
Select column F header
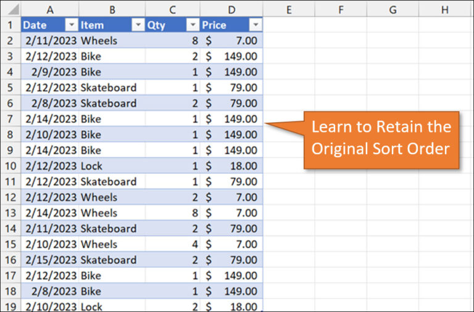tap(341, 9)
